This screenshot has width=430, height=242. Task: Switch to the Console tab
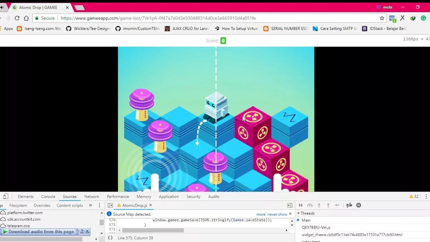pyautogui.click(x=48, y=196)
